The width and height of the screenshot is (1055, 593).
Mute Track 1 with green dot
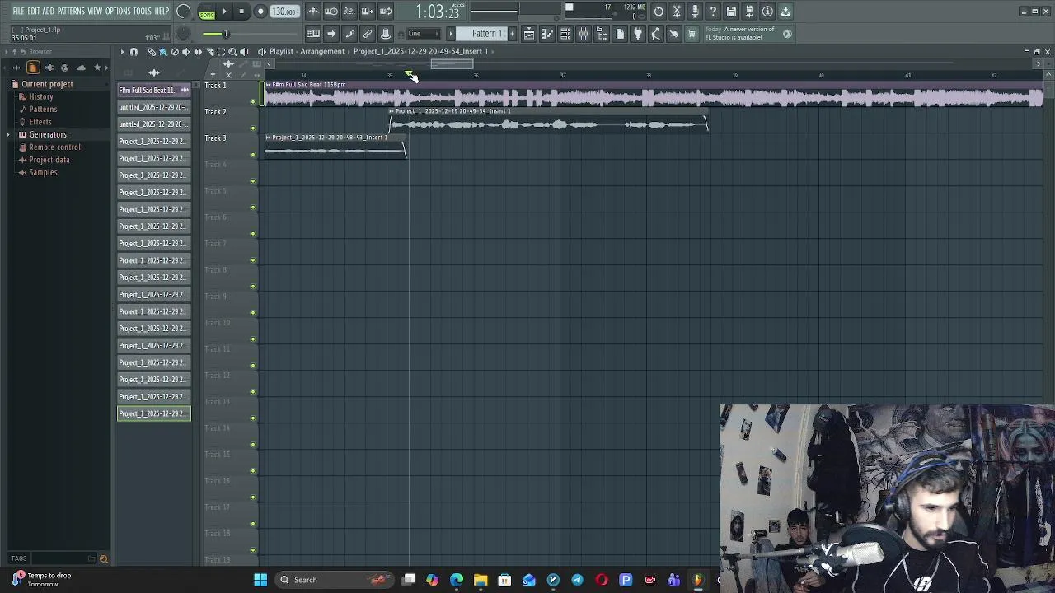point(253,101)
